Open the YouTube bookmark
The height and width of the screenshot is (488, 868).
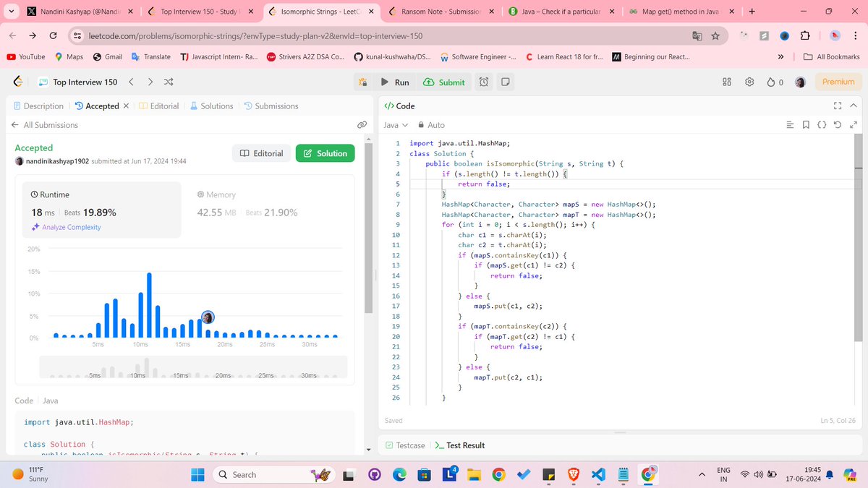25,56
